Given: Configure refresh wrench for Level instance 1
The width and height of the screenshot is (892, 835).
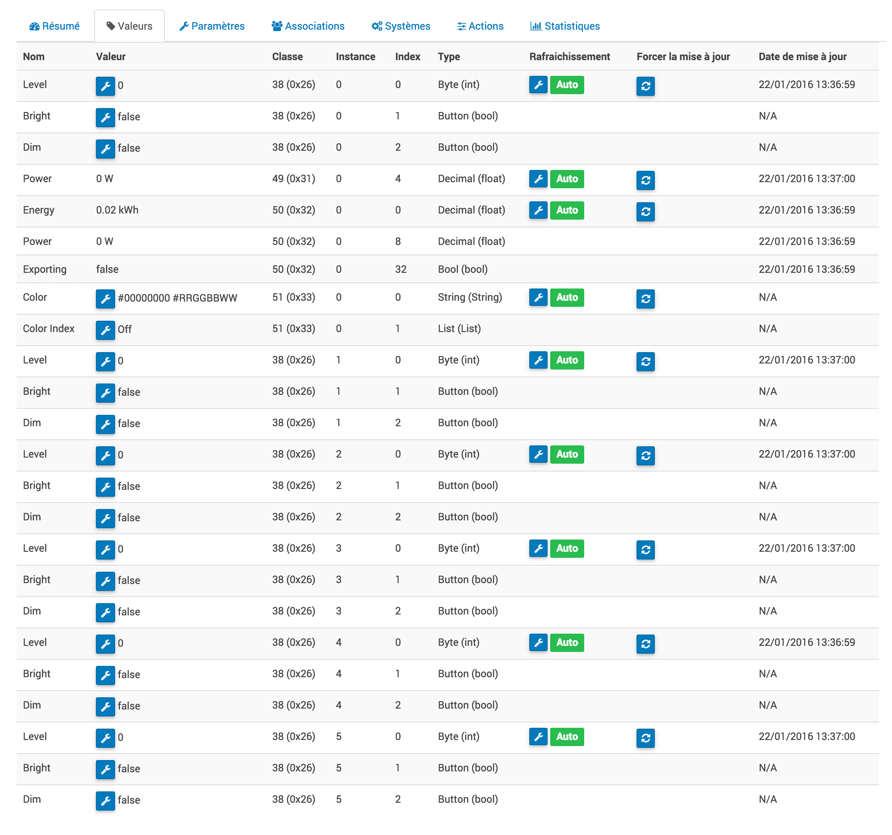Looking at the screenshot, I should point(538,360).
